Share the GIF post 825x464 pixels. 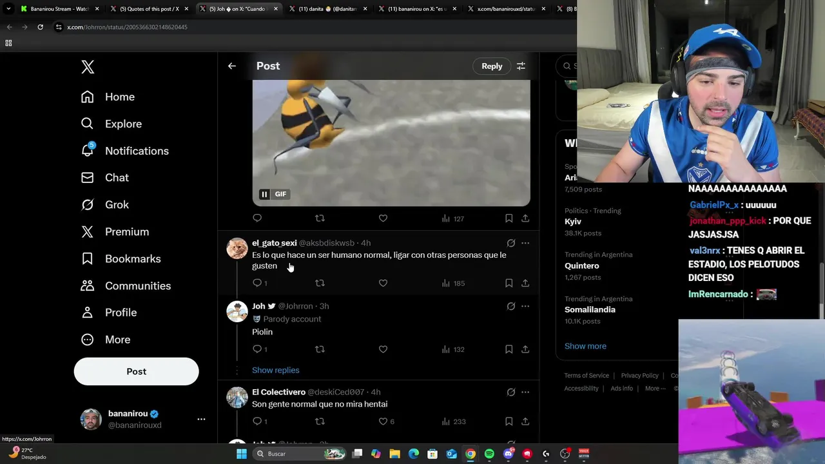click(525, 218)
